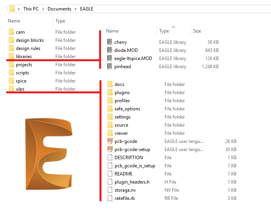Select the diode.MOD file name

point(126,50)
